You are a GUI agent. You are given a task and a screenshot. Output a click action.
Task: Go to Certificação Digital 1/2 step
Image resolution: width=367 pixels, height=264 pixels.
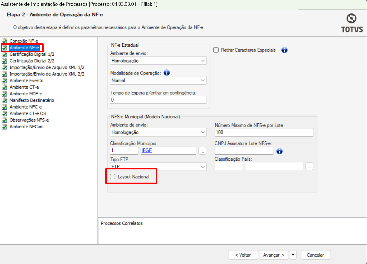coord(32,54)
